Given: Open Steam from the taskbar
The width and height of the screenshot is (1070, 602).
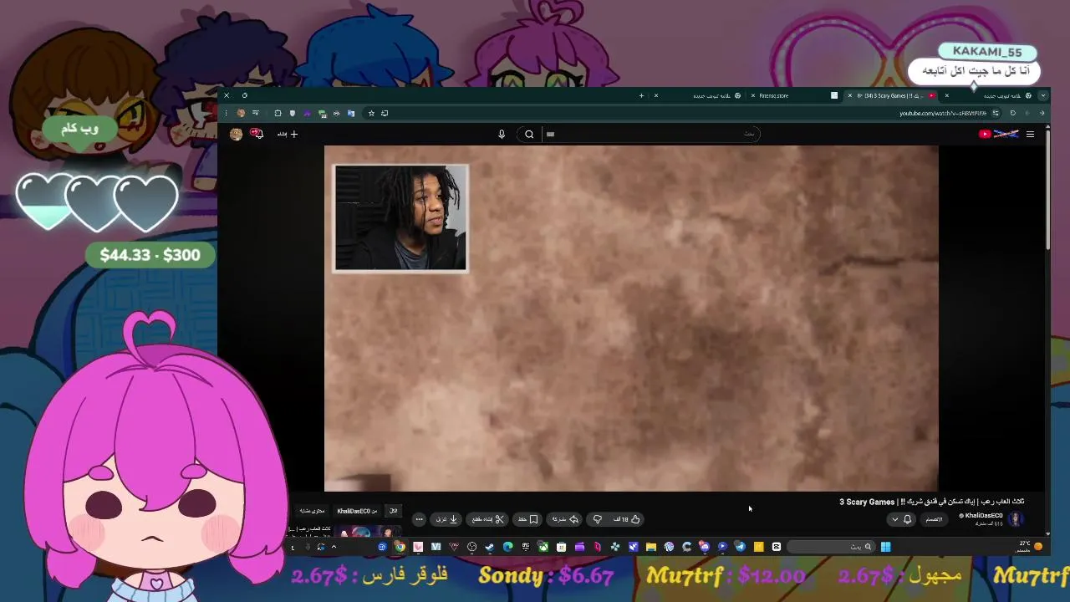Looking at the screenshot, I should click(x=490, y=547).
